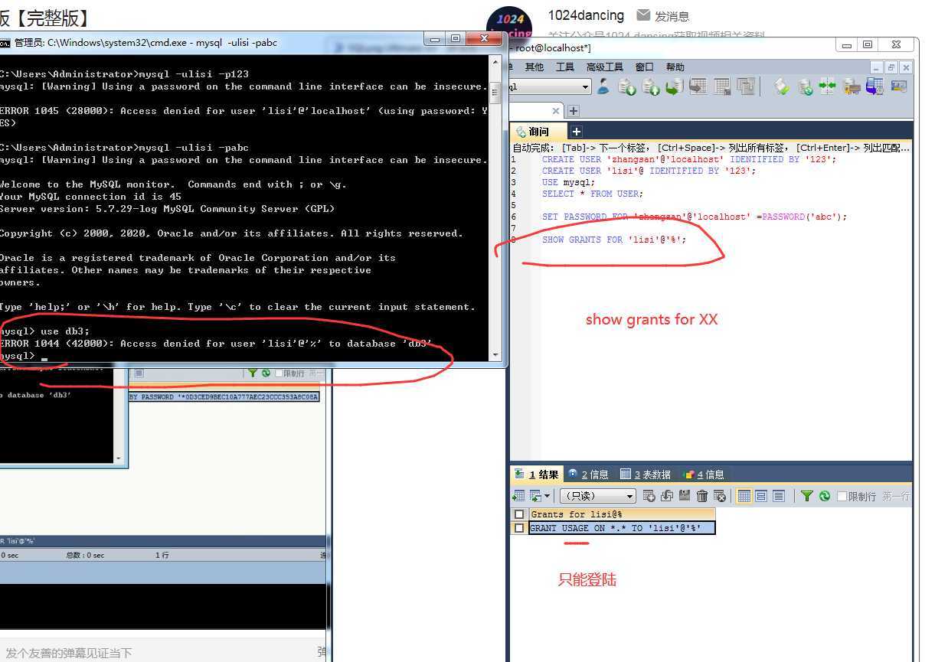This screenshot has height=662, width=948.
Task: Click the 发消息 send message button
Action: [663, 16]
